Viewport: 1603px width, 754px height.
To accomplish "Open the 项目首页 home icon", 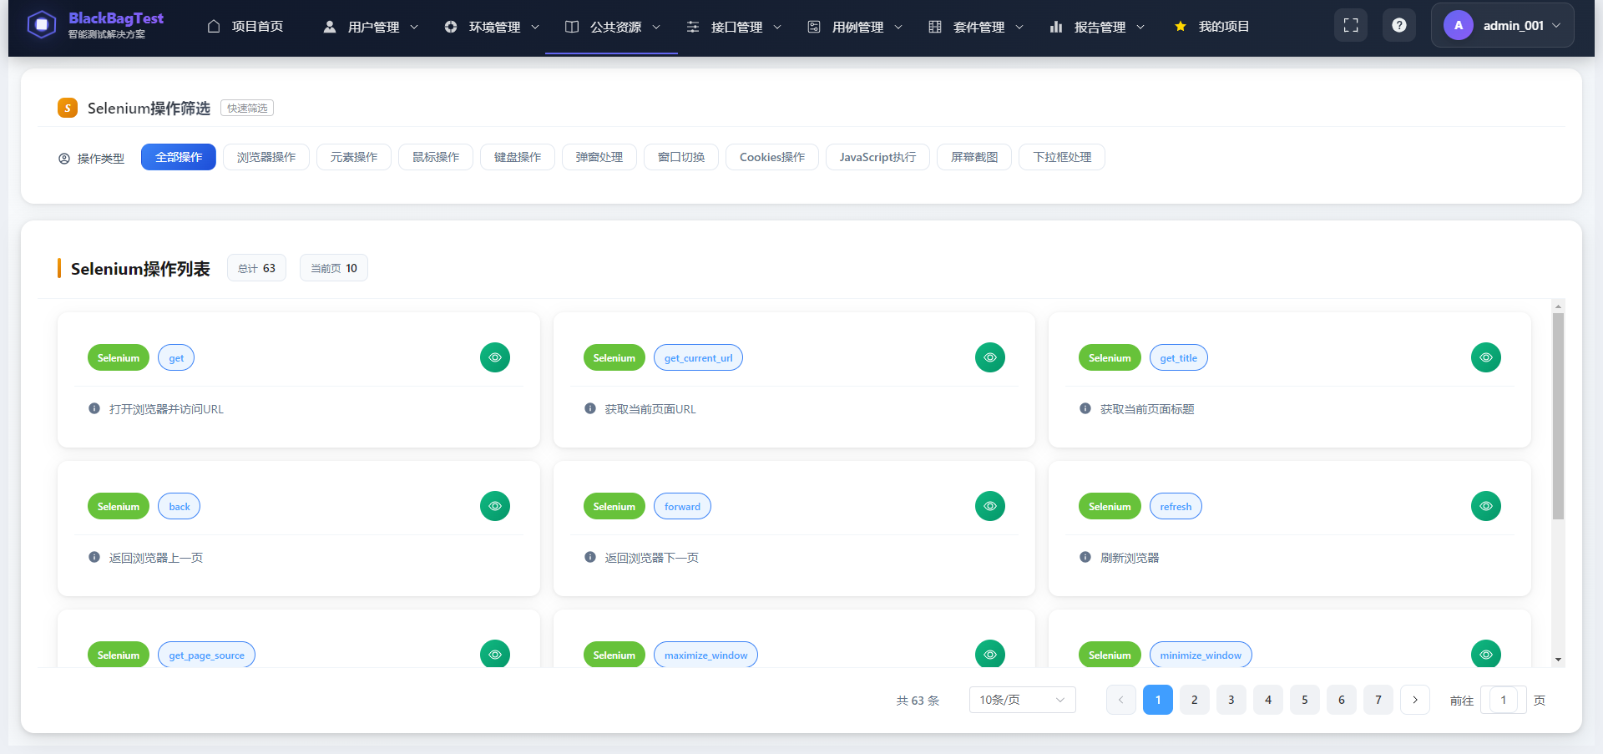I will coord(214,26).
